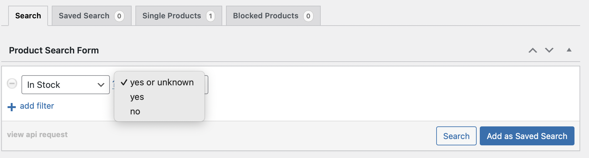Open the Single Products tab

point(179,16)
